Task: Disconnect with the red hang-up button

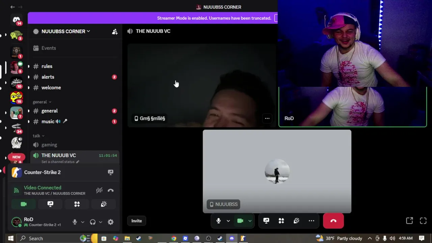Action: [333, 221]
